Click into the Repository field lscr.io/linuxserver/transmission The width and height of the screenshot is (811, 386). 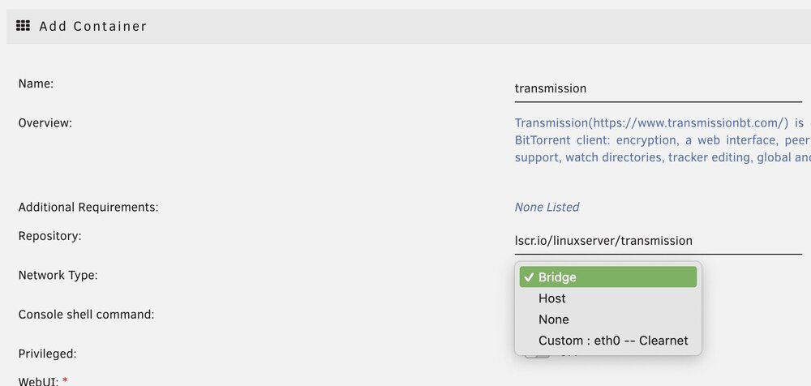[658, 241]
